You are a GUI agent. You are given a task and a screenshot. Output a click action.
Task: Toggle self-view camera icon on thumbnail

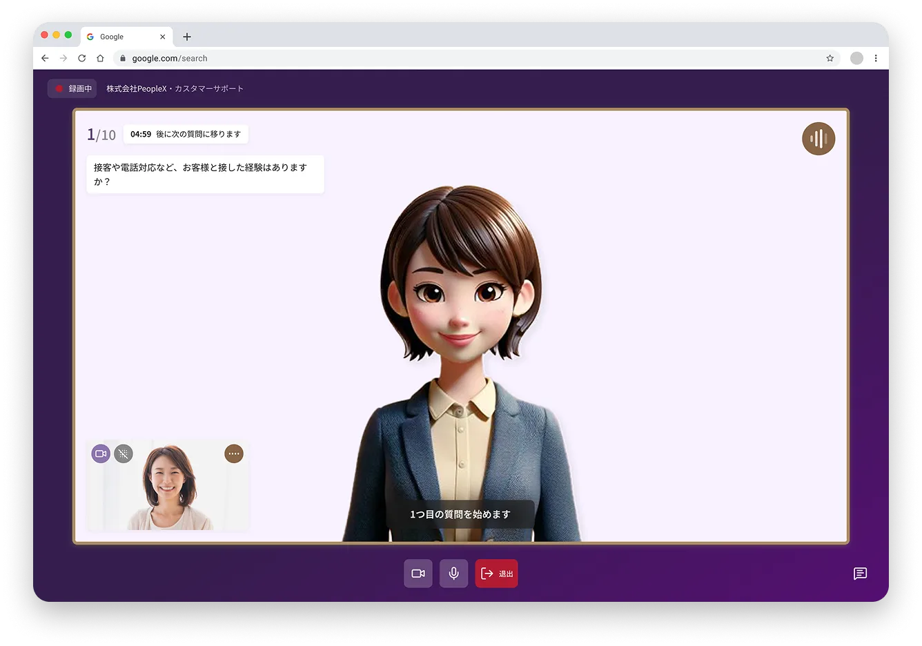point(101,453)
